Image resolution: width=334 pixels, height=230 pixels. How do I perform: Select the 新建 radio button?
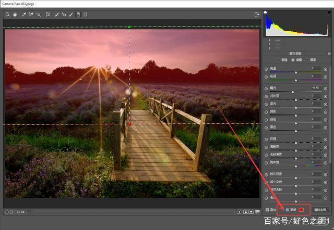[x=279, y=59]
